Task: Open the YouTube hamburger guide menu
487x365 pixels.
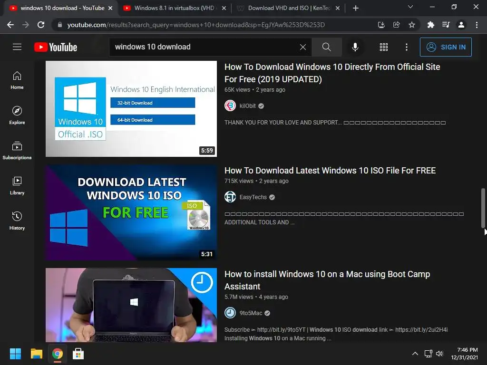Action: (x=17, y=47)
